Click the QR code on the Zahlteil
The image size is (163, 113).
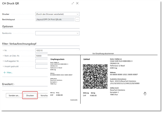coord(95,77)
